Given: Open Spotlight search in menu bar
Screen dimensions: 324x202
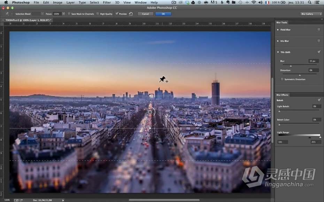Looking at the screenshot, I should (309, 2).
